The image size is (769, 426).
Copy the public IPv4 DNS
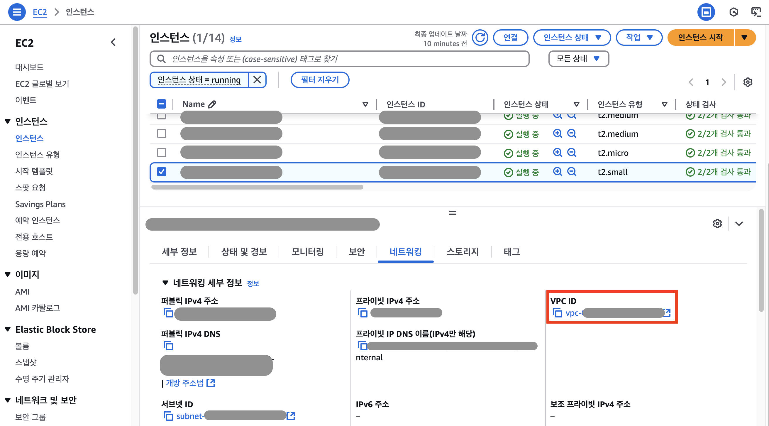168,346
